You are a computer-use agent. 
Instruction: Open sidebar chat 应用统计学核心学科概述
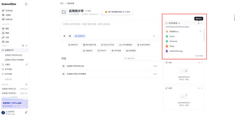click(14, 60)
